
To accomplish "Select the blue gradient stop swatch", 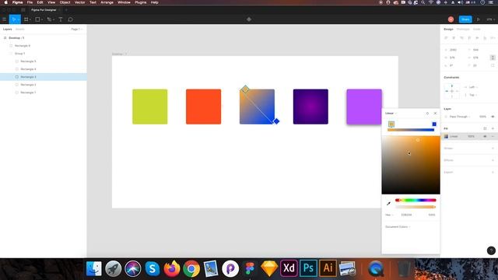I will click(434, 124).
